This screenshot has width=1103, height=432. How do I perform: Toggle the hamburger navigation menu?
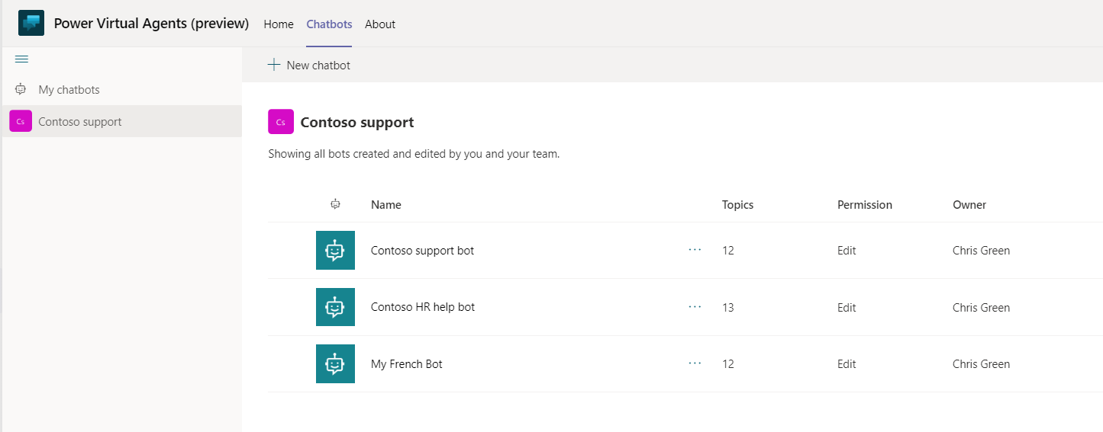(21, 59)
